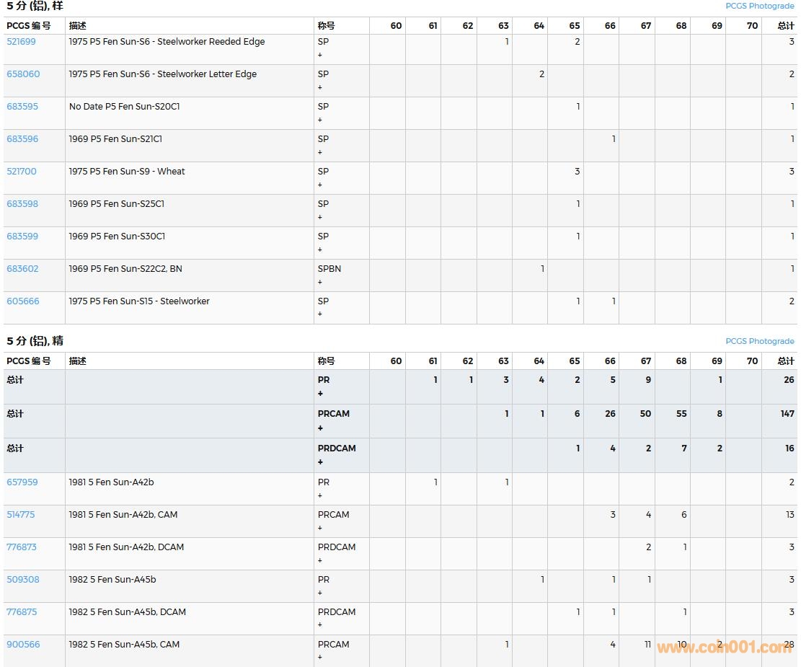Open PCGS number 900566 link
The height and width of the screenshot is (667, 801).
coord(23,645)
